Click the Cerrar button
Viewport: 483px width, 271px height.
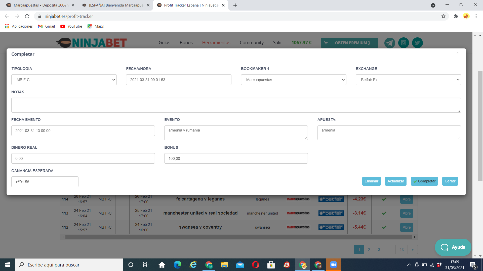coord(450,181)
